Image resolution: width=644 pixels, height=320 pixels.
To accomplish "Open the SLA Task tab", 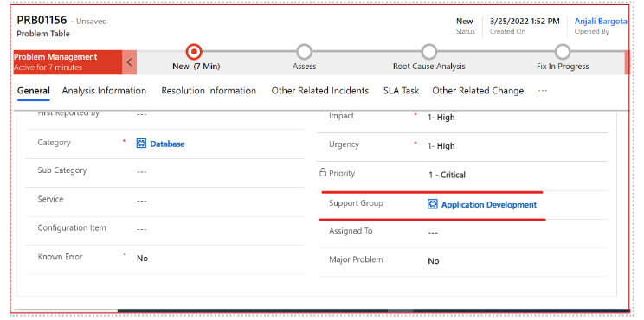I will (402, 91).
